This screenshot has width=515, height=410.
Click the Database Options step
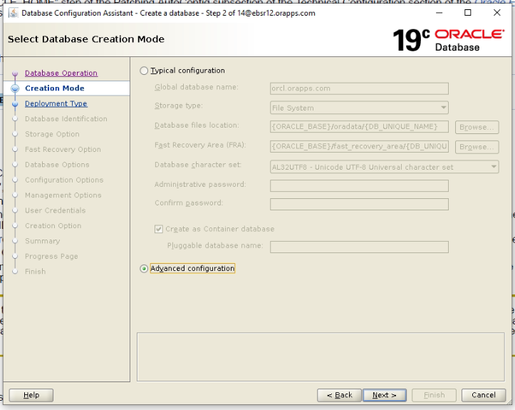[x=57, y=165]
